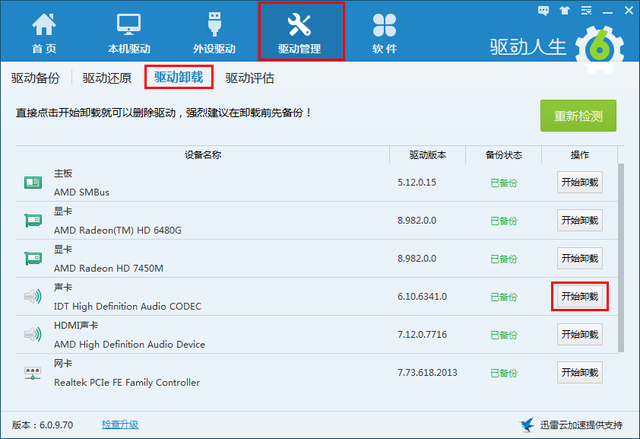Click 迅雷云加速提供支持 footer text
The image size is (640, 439).
(581, 425)
